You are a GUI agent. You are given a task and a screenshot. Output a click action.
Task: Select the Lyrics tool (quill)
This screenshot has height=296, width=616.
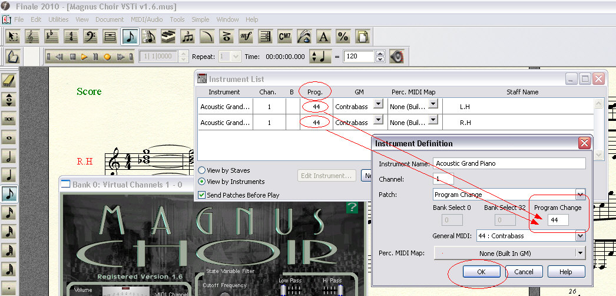[x=304, y=37]
